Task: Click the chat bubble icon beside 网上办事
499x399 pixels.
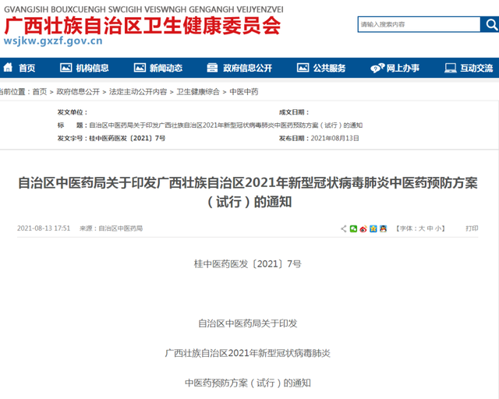Action: (x=377, y=68)
